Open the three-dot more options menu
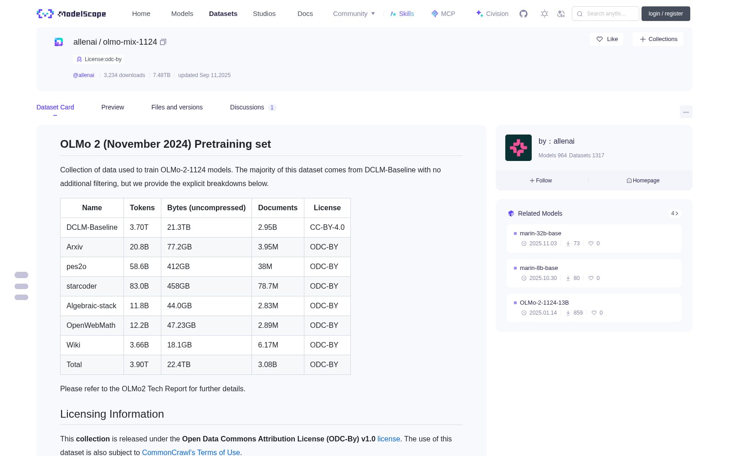 click(x=686, y=112)
